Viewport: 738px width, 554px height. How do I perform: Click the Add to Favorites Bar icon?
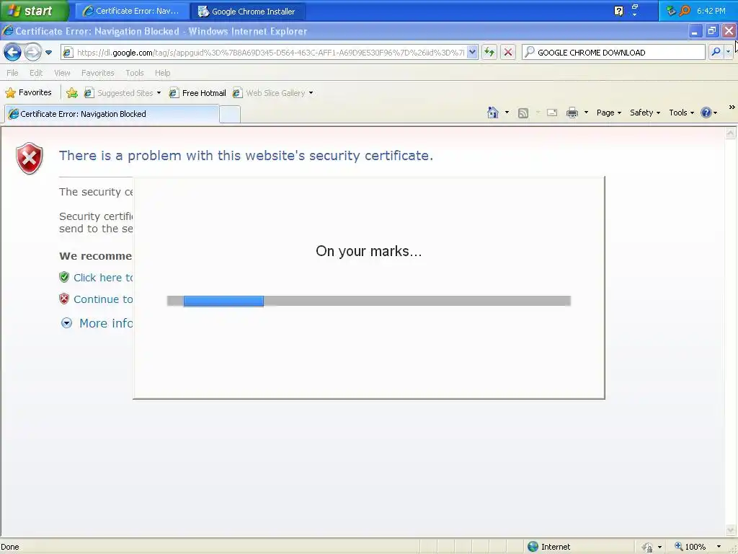[x=72, y=93]
